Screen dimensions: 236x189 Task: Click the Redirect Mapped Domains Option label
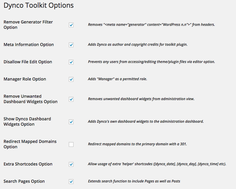pos(30,144)
